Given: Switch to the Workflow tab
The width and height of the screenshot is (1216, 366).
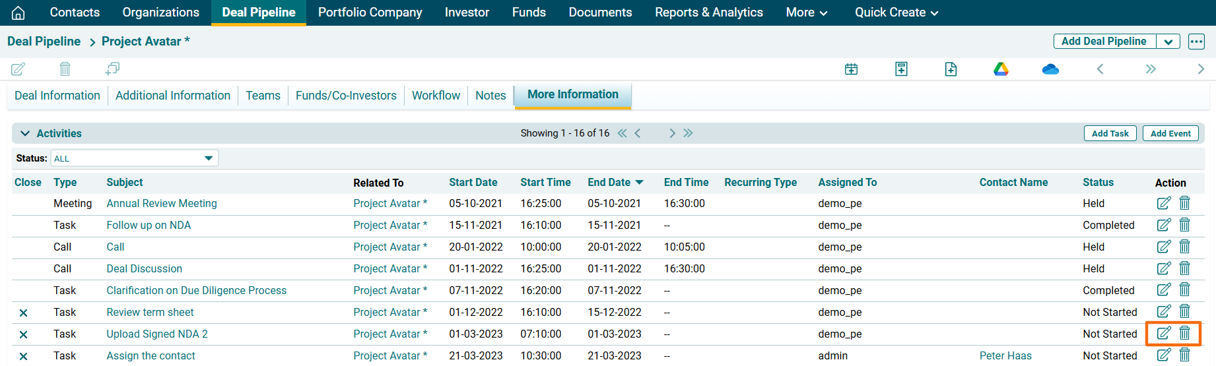Looking at the screenshot, I should (436, 96).
